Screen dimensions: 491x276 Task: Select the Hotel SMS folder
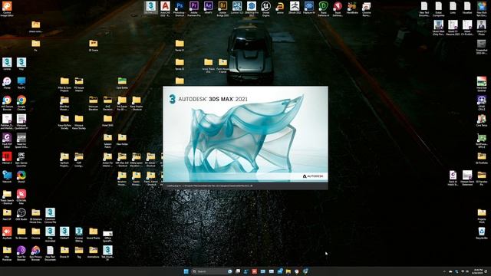pos(107,120)
